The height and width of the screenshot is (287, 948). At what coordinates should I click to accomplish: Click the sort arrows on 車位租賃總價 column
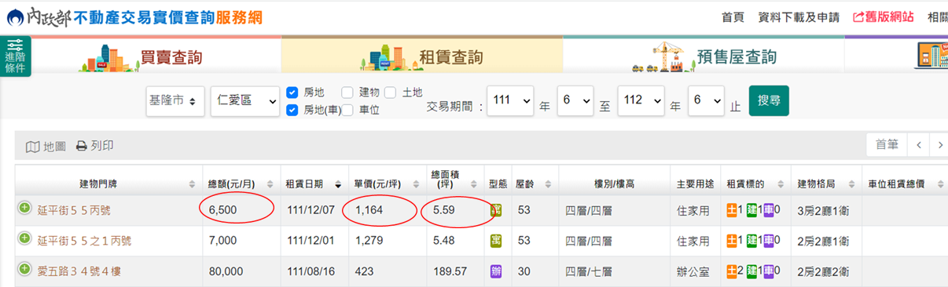click(x=940, y=184)
